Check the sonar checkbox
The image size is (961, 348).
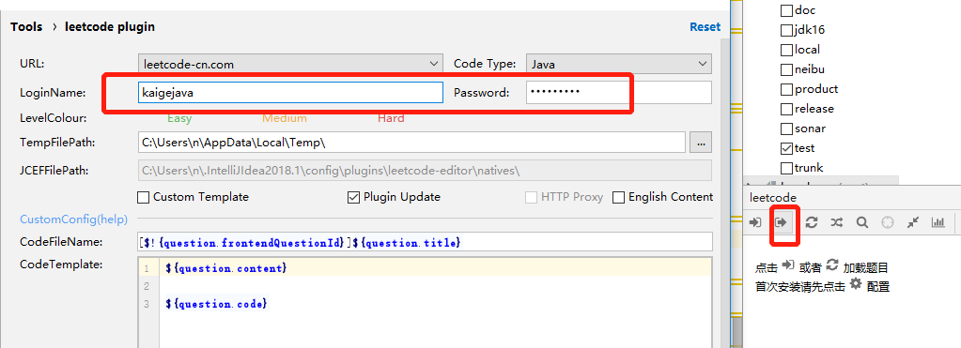pos(786,129)
